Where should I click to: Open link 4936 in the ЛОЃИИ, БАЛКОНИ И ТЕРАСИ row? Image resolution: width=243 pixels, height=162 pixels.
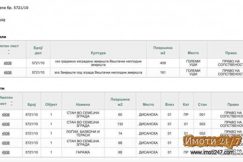click(x=6, y=134)
